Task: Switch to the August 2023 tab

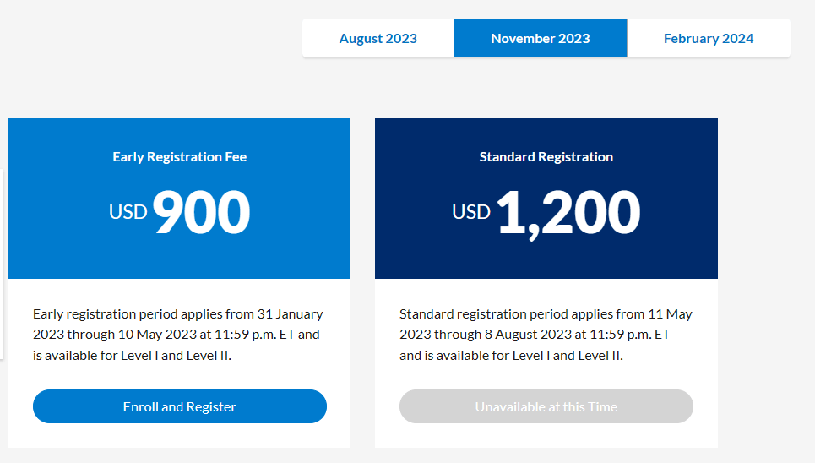Action: [x=378, y=39]
